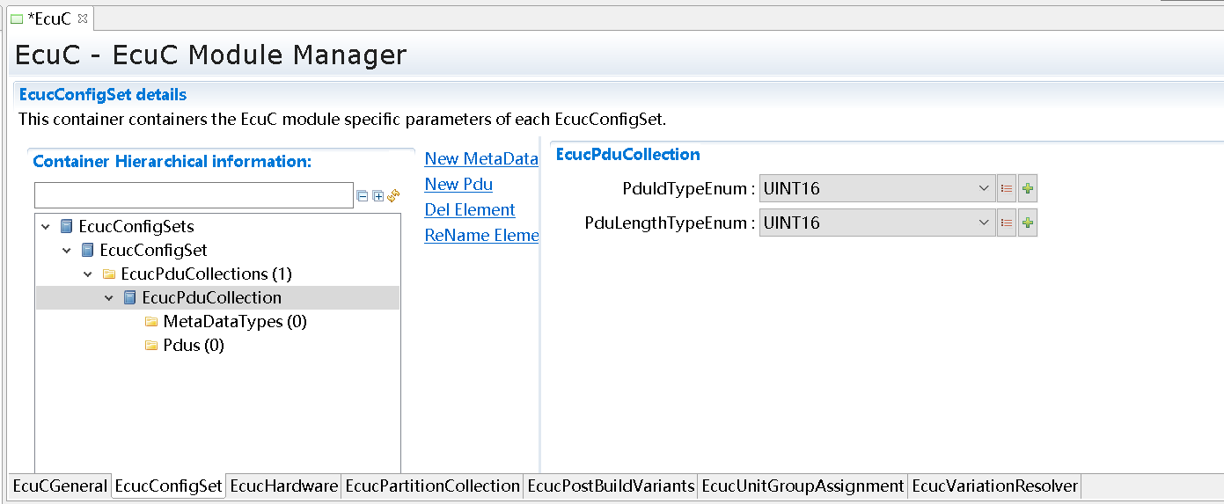Click the list icon next to PduLengthTypeEnum
Image resolution: width=1224 pixels, height=504 pixels.
point(1007,223)
